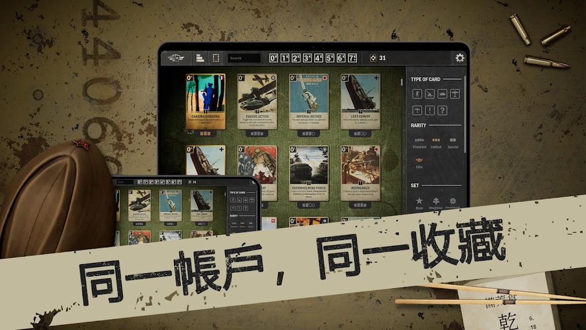Toggle cost 4K filter on tablet
The image size is (586, 330).
pyautogui.click(x=318, y=58)
